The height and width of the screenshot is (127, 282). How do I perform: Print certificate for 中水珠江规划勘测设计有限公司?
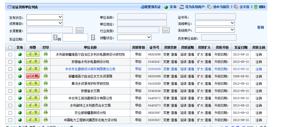tap(46, 98)
